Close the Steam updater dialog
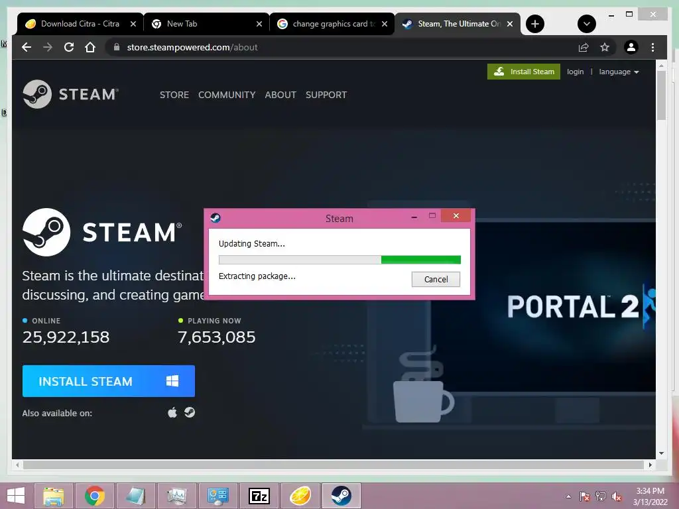Image resolution: width=679 pixels, height=509 pixels. (456, 215)
